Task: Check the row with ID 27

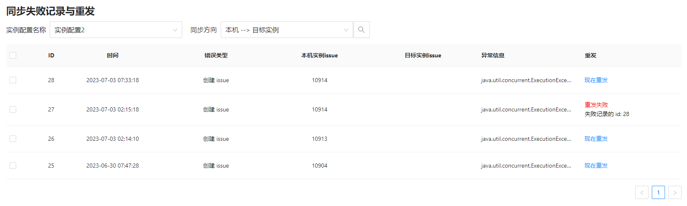Action: pyautogui.click(x=13, y=109)
